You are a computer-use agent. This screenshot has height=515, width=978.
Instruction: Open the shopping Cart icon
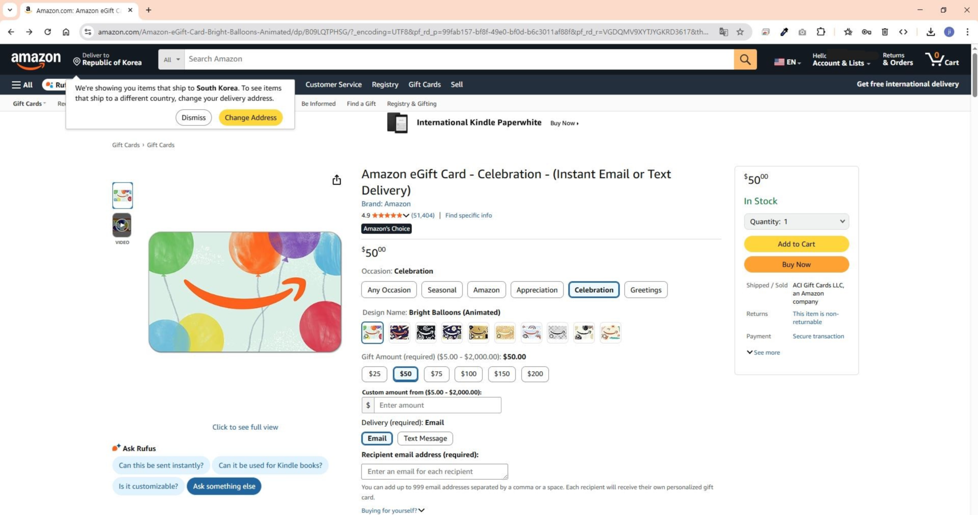(x=942, y=59)
